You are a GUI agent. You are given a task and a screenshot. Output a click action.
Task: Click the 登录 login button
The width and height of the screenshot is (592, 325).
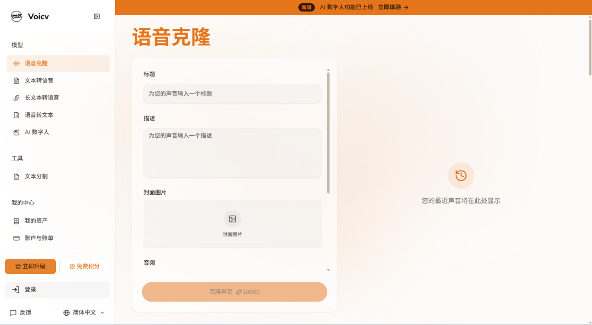point(58,289)
